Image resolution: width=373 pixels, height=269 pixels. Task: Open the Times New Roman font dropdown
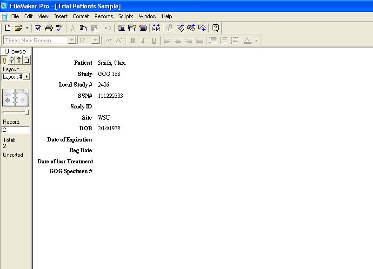72,40
